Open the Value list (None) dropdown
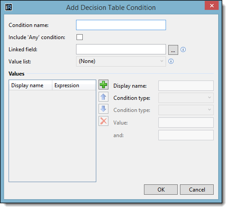Screen dimensions: 229x210 coord(121,61)
